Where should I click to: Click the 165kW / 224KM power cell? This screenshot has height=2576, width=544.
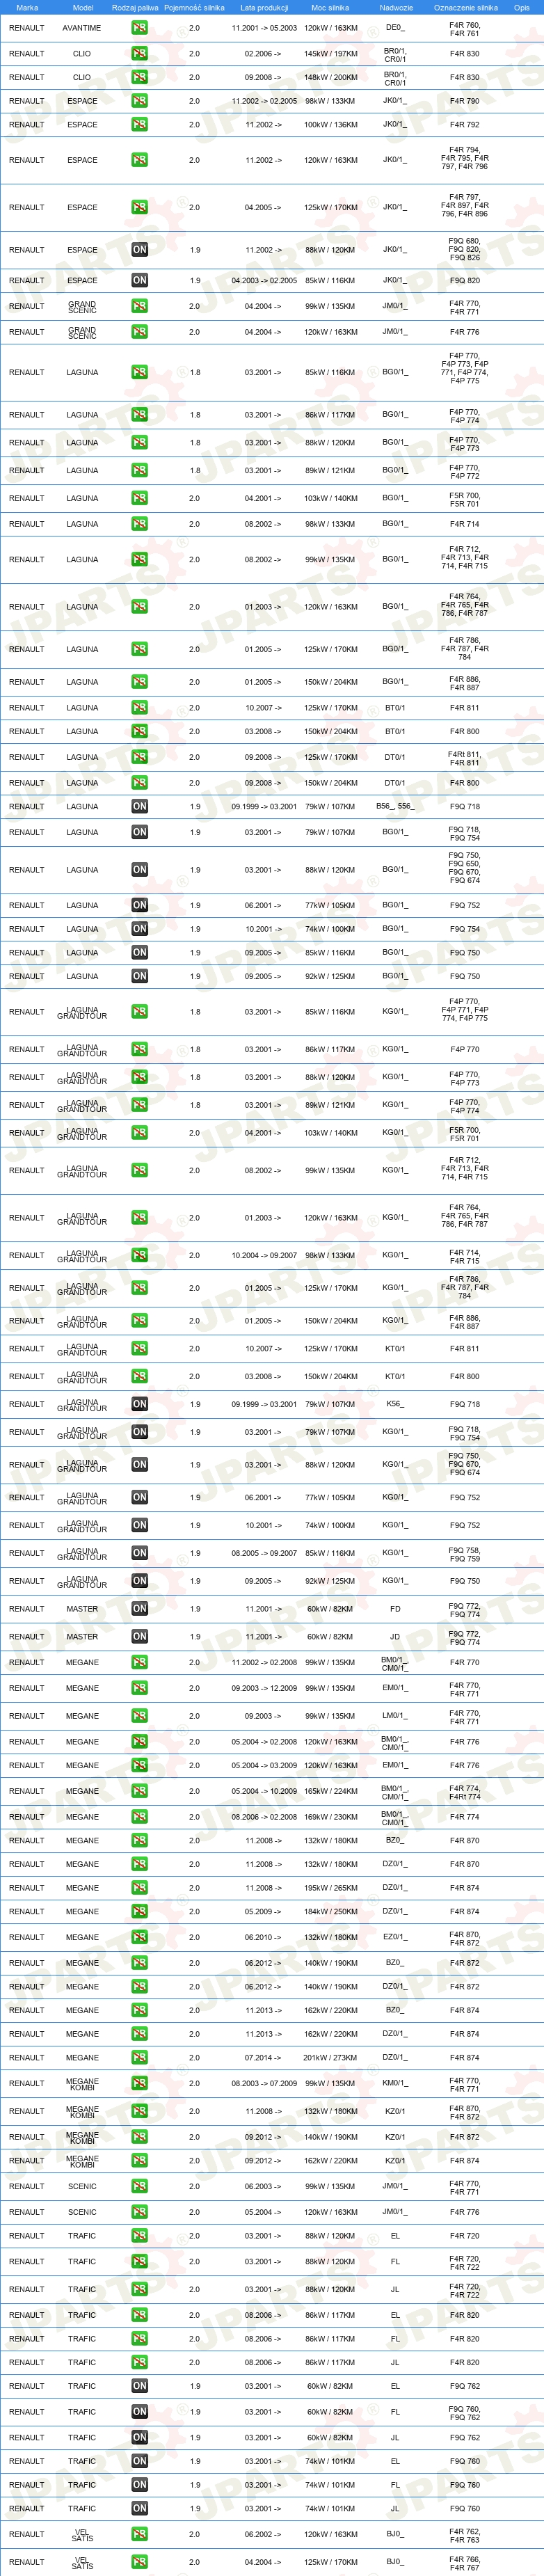click(x=331, y=1791)
